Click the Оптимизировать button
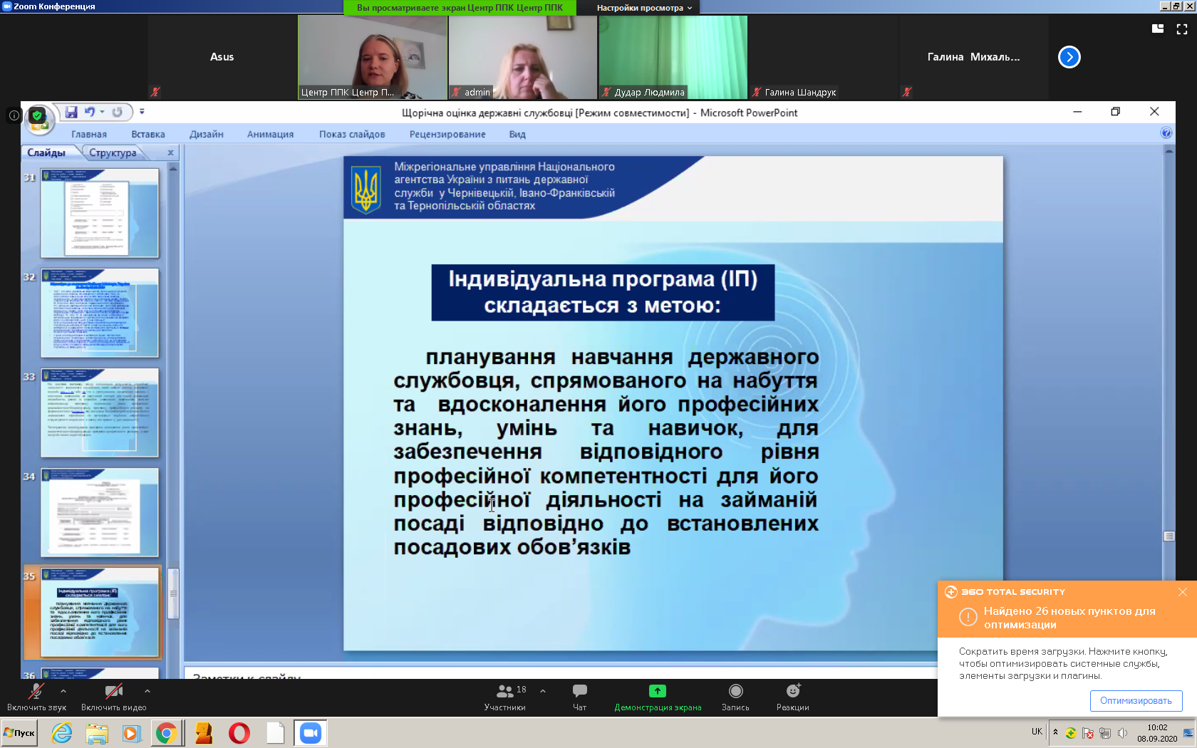1197x748 pixels. (x=1136, y=700)
